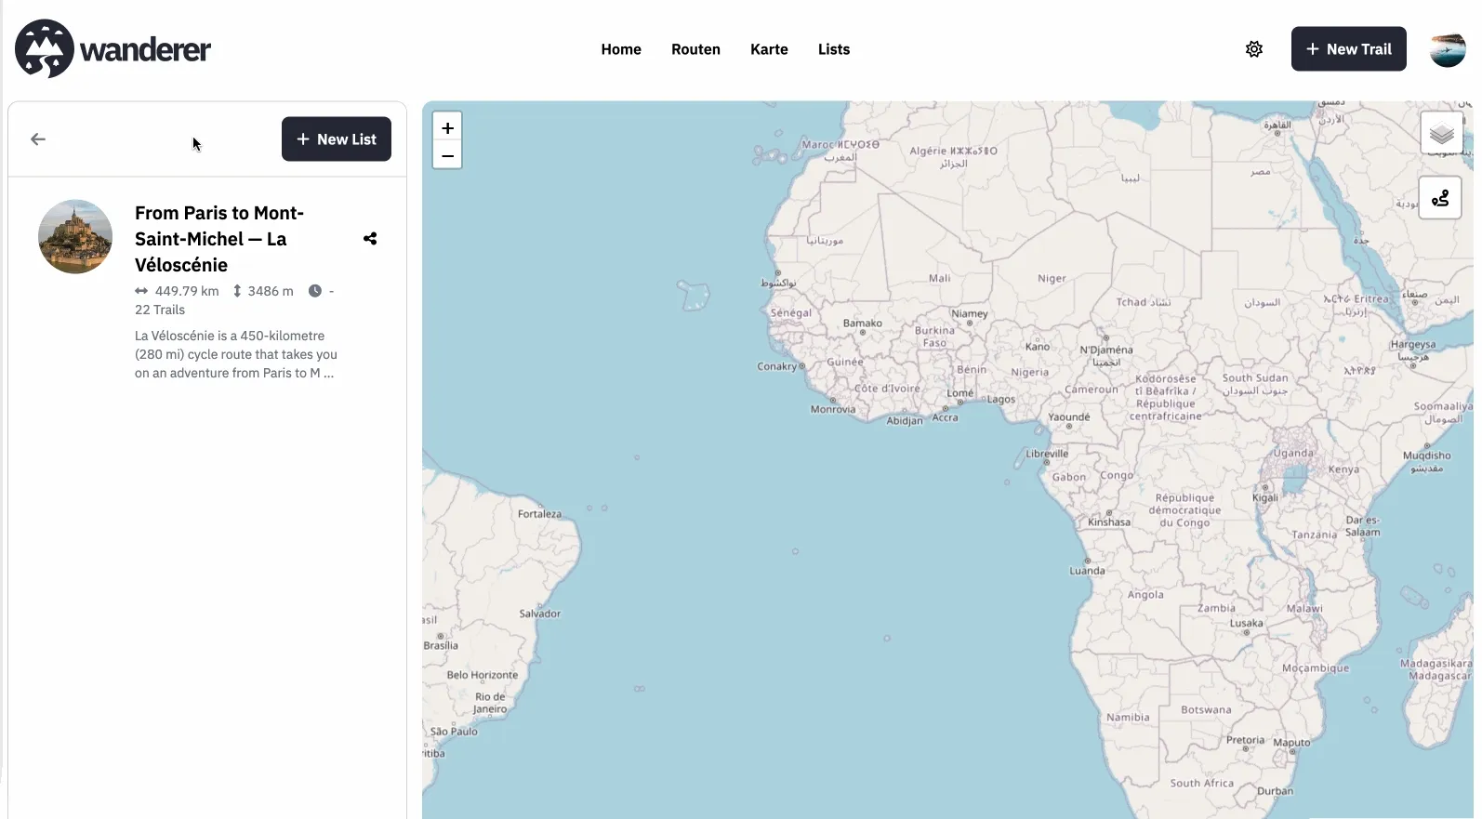Click the wanderer mountain logo
The height and width of the screenshot is (819, 1482).
point(45,49)
